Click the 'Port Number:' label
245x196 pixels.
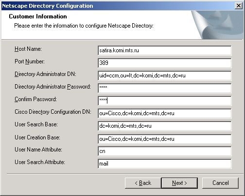[x=30, y=61]
